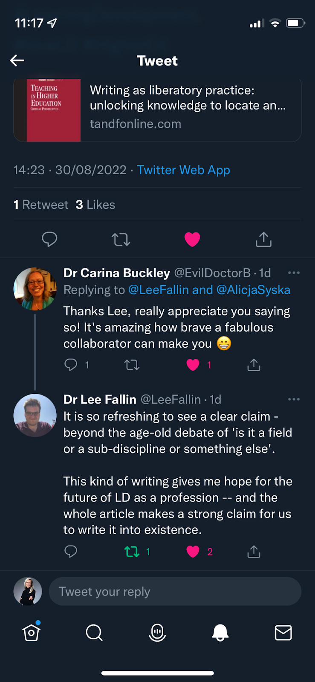This screenshot has height=682, width=315.
Task: Open the Notifications bell tab
Action: point(220,633)
